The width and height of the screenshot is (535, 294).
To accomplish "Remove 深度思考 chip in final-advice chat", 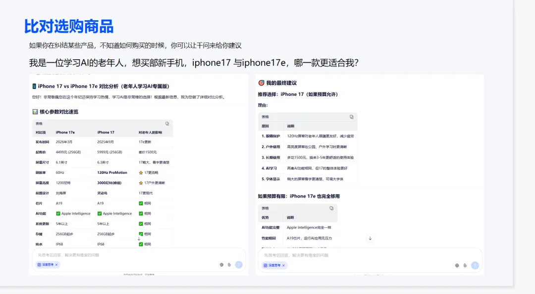I will [x=283, y=265].
